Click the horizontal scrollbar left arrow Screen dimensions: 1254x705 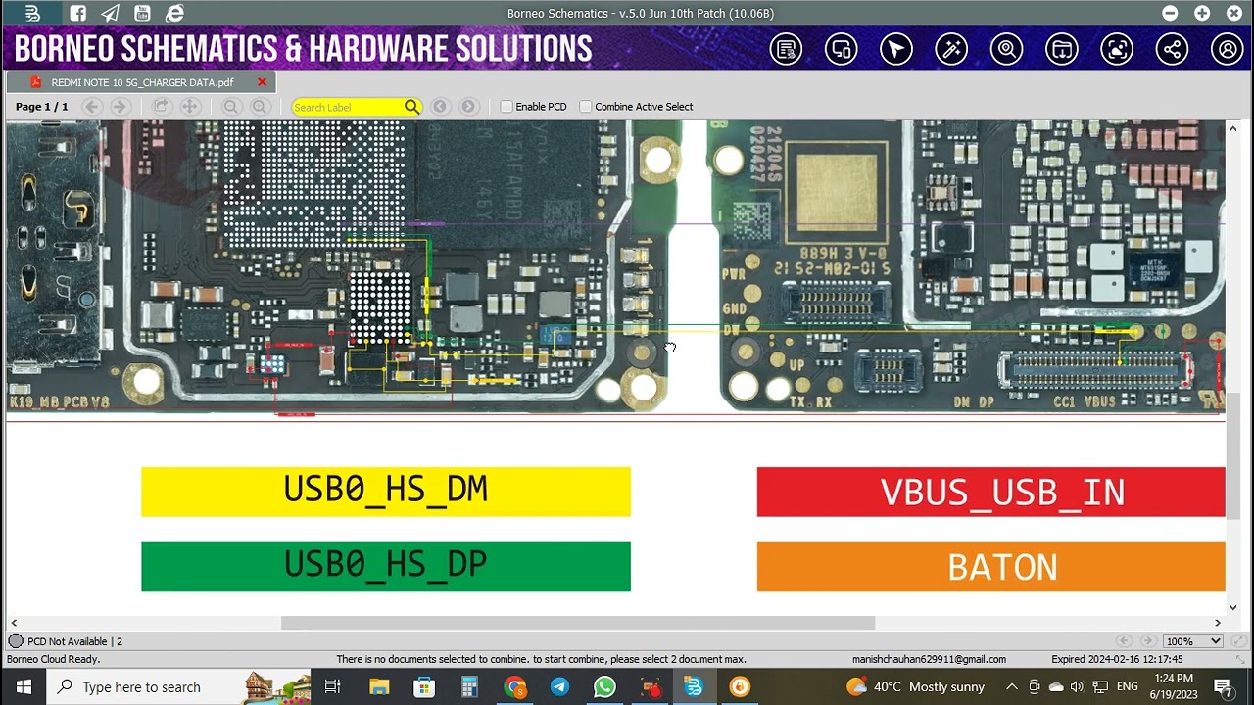click(14, 623)
